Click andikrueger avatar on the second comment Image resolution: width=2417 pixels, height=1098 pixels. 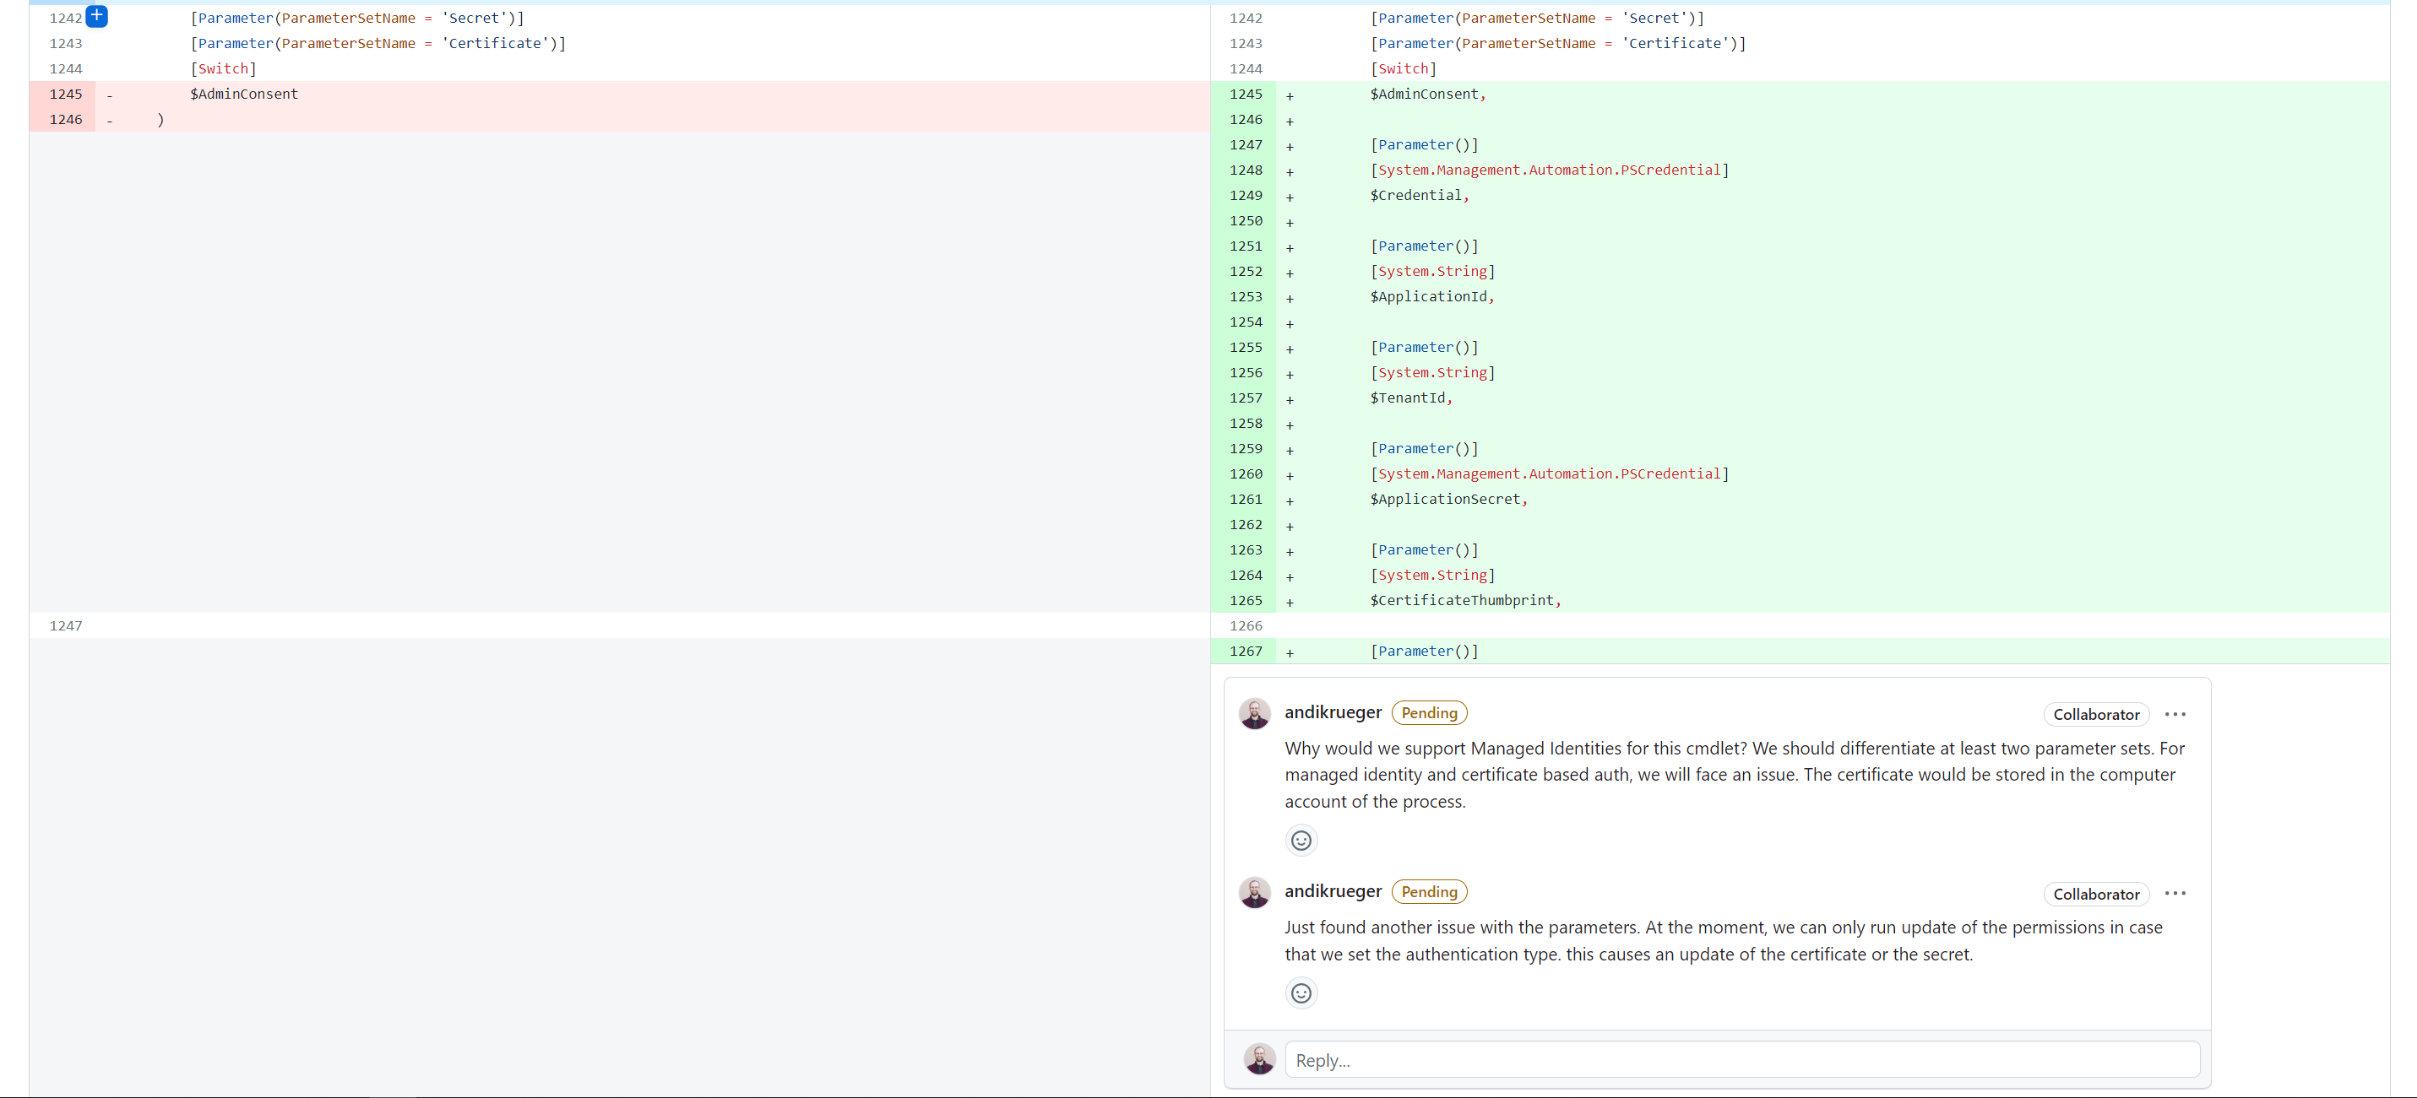(1254, 893)
